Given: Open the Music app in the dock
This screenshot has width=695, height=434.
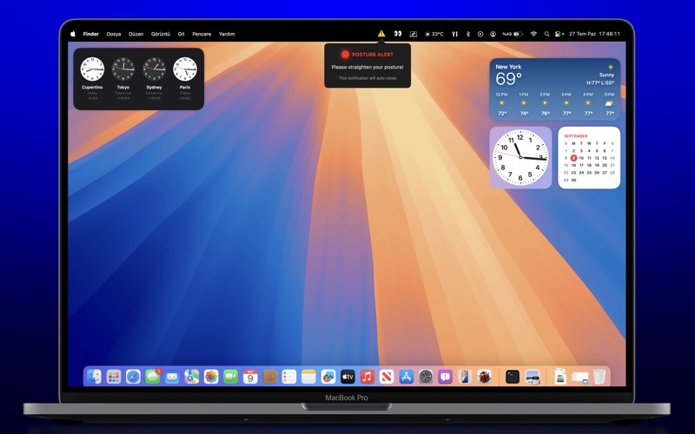Looking at the screenshot, I should tap(367, 377).
